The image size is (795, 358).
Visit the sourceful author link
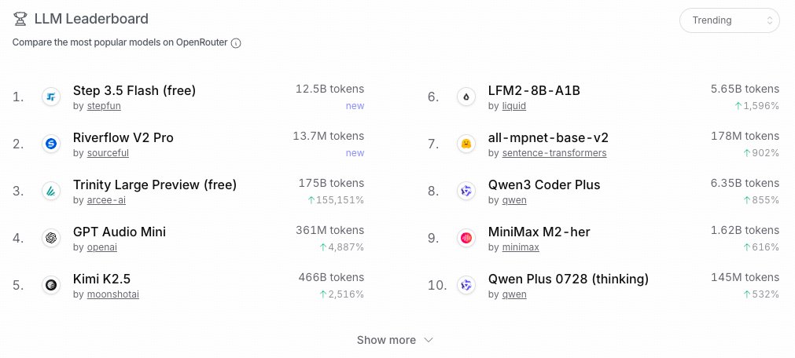(108, 153)
